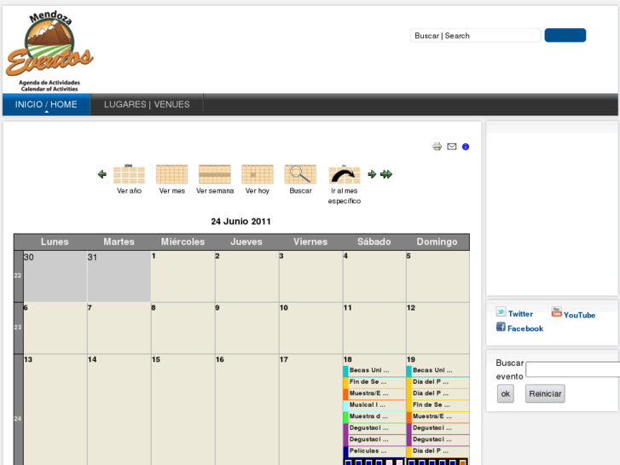Open the Ver hoy calendar icon
The width and height of the screenshot is (620, 465).
point(258,174)
